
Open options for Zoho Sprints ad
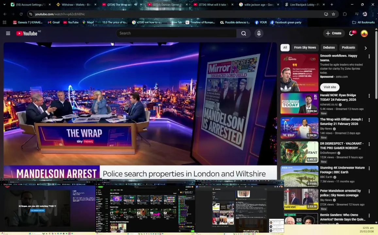pos(369,56)
